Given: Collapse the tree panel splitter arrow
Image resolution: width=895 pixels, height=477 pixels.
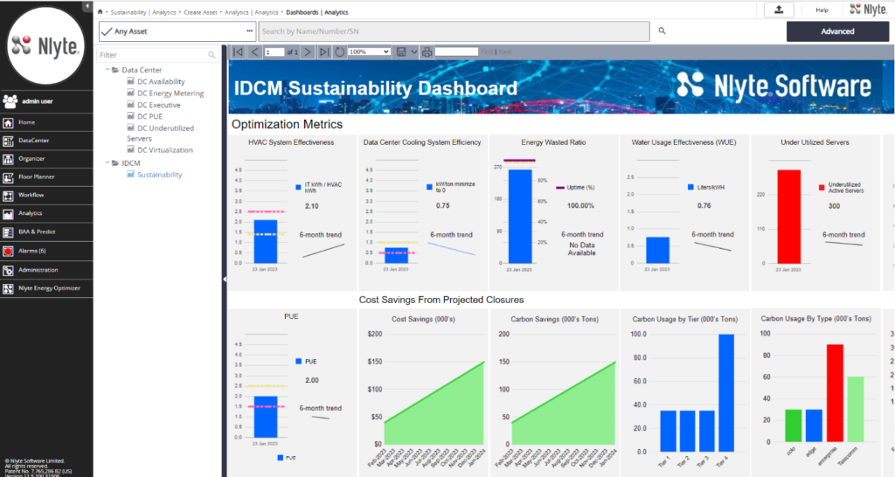Looking at the screenshot, I should click(x=225, y=279).
